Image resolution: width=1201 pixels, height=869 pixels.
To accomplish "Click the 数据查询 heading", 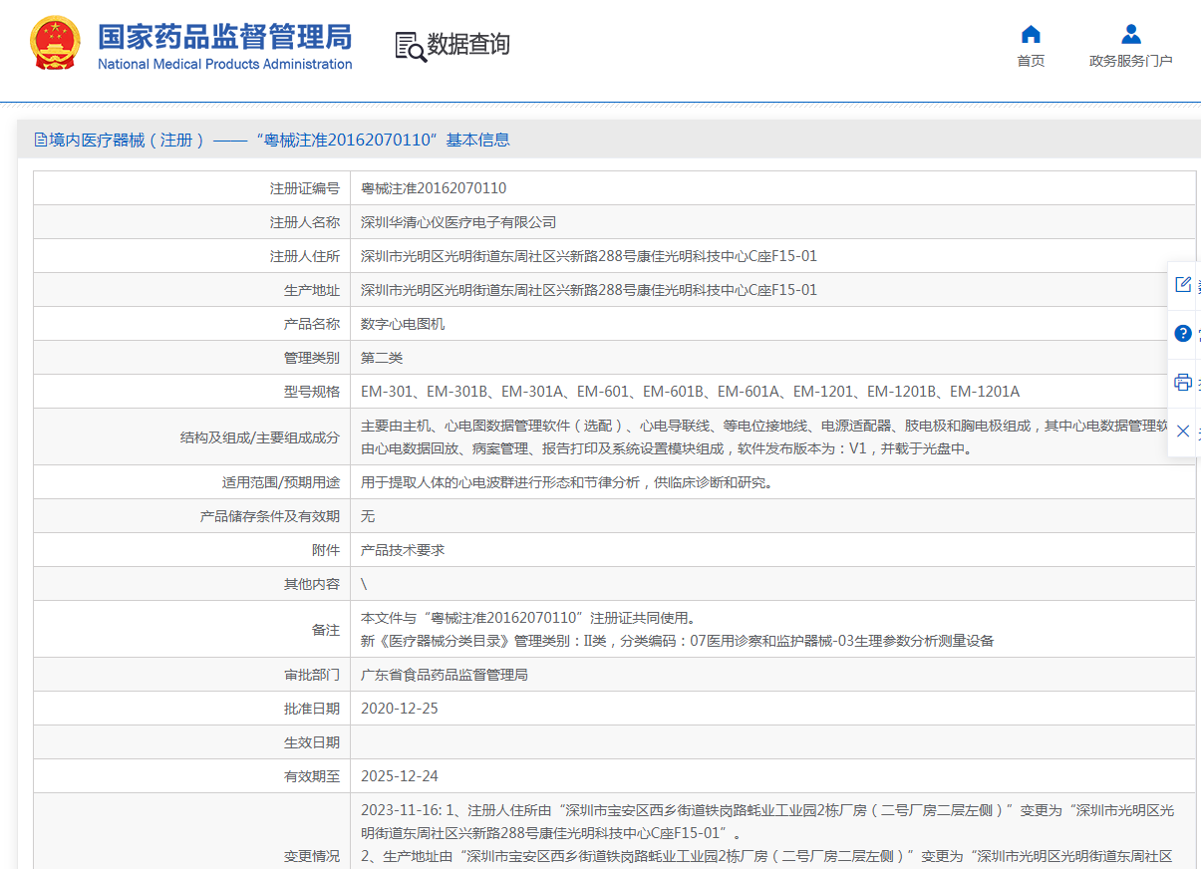I will click(468, 45).
